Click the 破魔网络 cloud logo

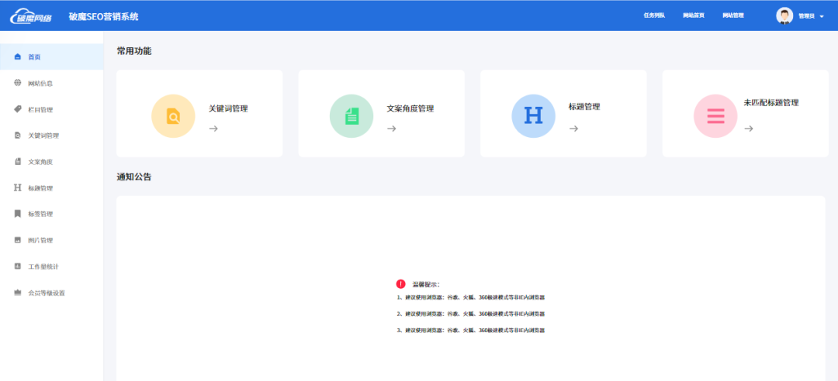coord(31,16)
